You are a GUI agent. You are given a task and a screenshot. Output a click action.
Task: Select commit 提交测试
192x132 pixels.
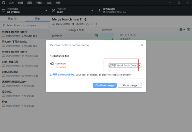tap(25, 94)
